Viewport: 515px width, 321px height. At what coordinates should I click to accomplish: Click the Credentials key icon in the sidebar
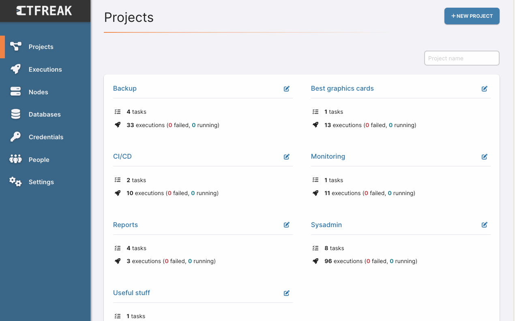[x=15, y=137]
